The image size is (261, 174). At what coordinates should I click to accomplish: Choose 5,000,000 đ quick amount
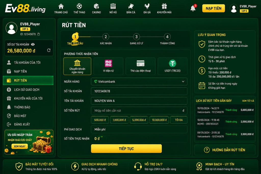coord(139,120)
